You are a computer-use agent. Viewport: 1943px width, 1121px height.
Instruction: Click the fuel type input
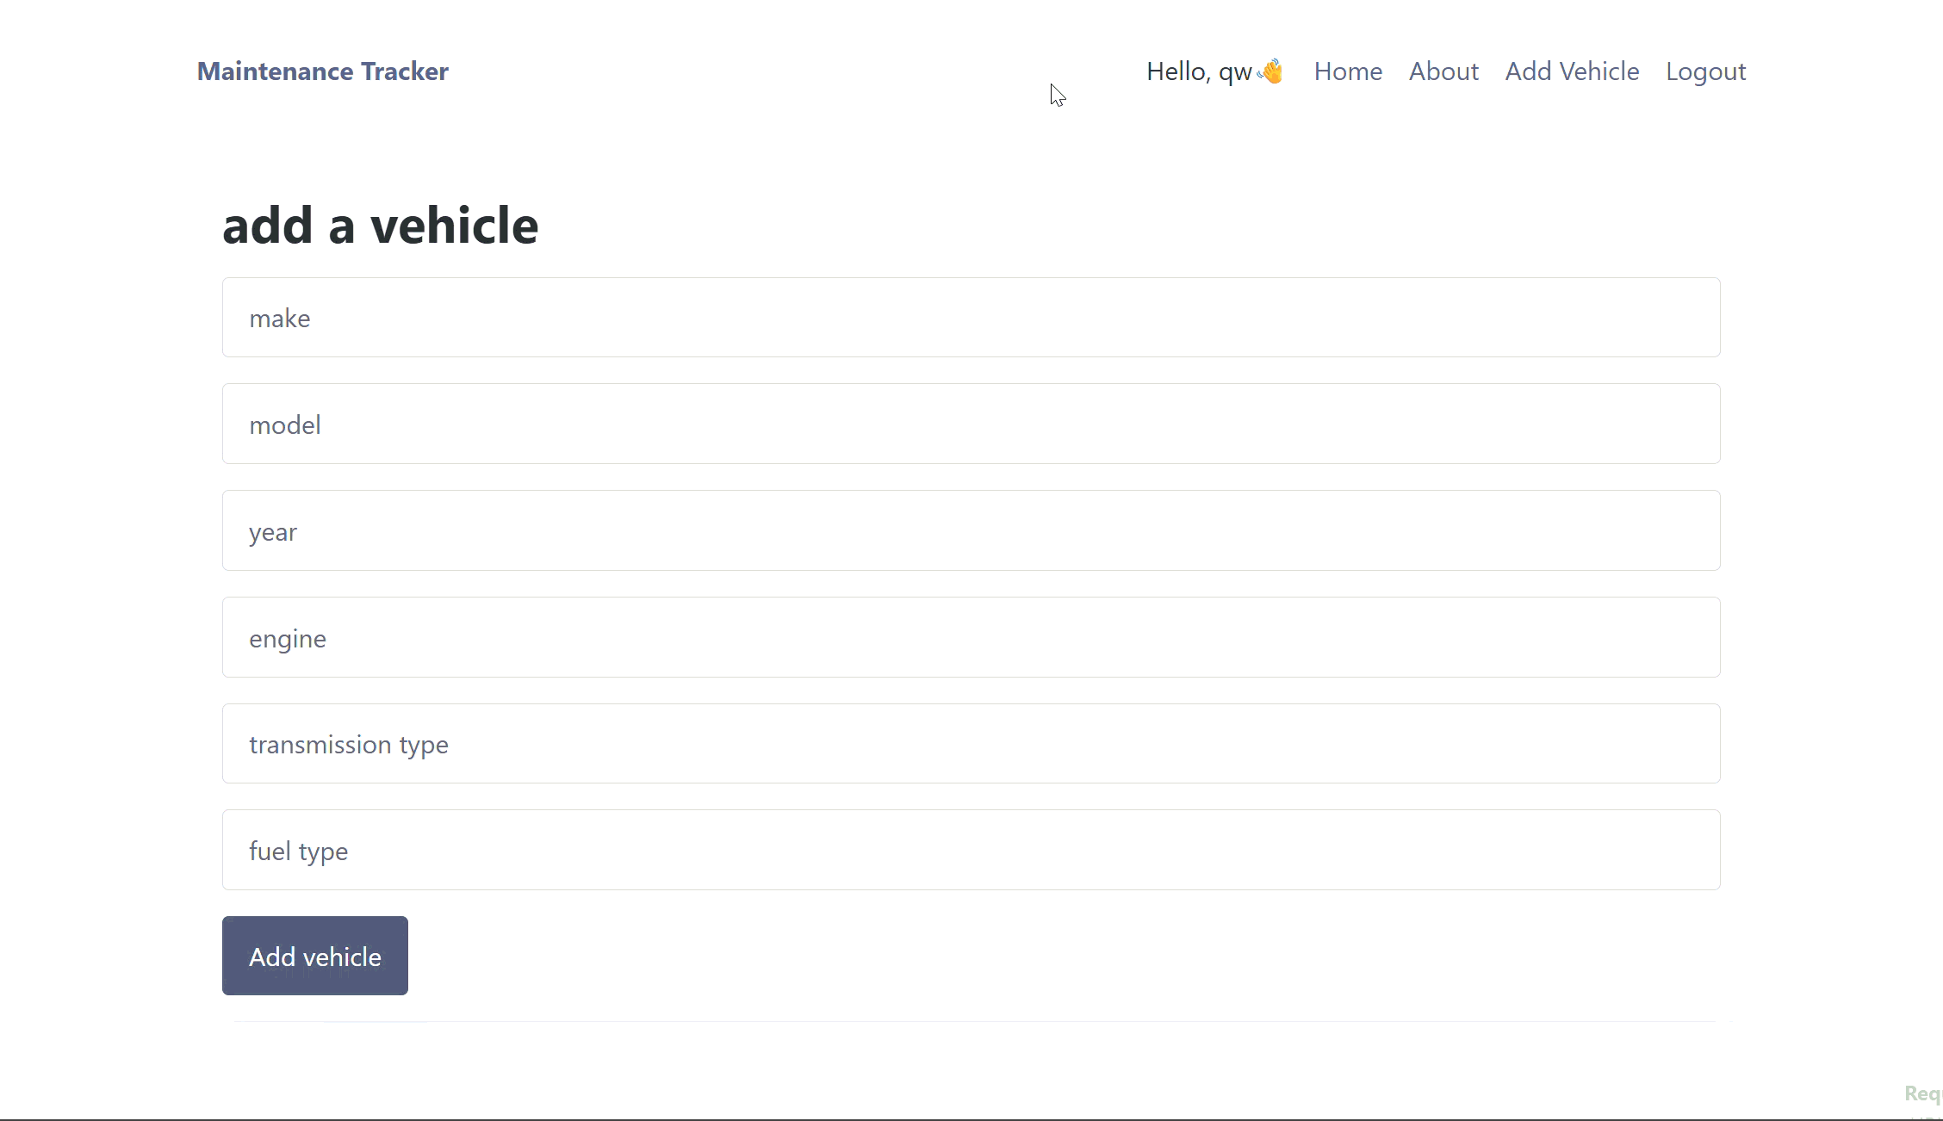pos(971,850)
